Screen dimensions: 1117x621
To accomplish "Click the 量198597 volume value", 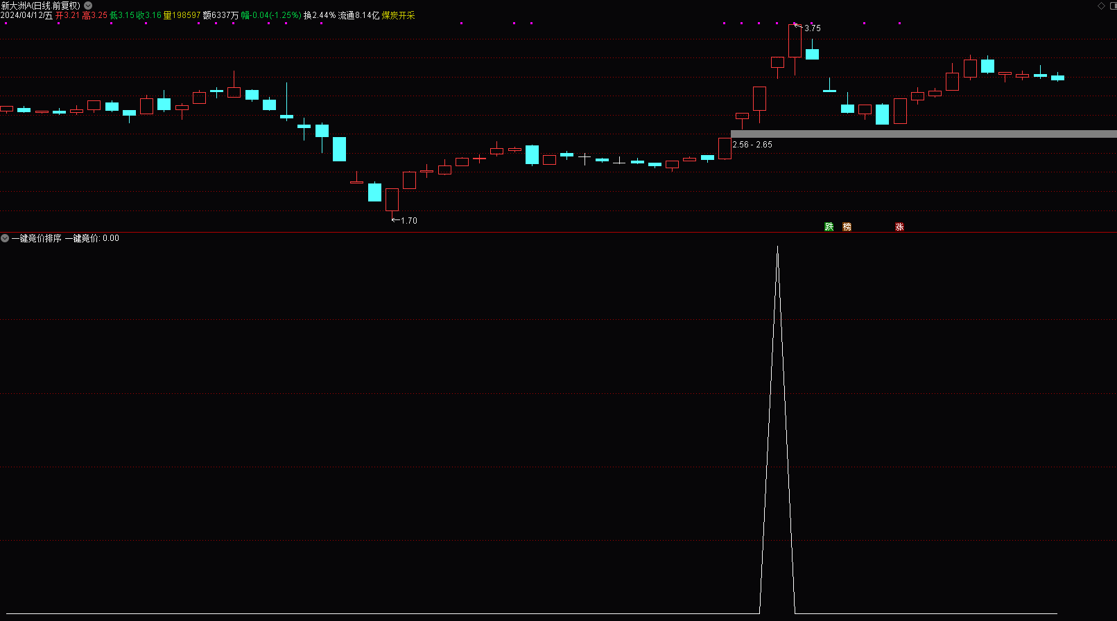I will (x=182, y=15).
